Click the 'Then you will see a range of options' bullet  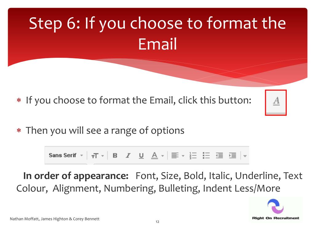(x=105, y=130)
